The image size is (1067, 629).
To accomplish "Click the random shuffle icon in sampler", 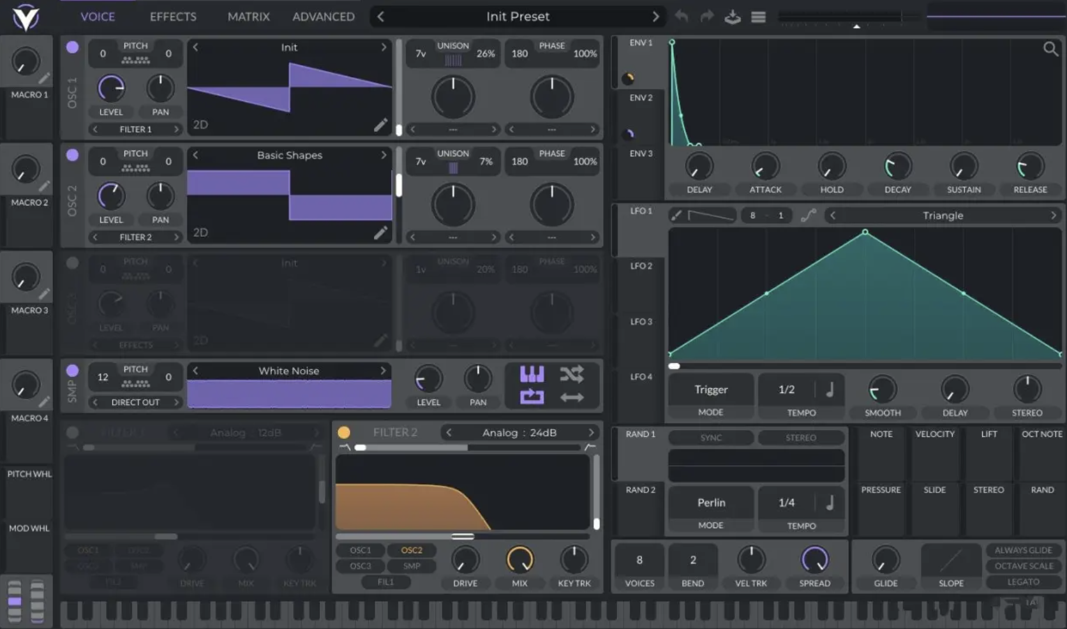I will 572,374.
